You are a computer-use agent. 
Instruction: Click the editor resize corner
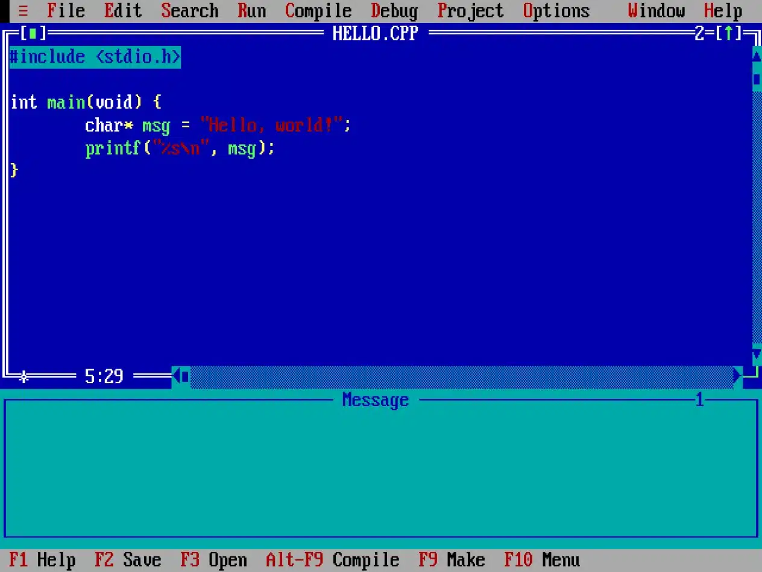click(752, 377)
